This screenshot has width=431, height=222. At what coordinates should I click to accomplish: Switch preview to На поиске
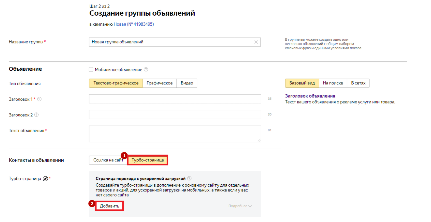tap(333, 83)
